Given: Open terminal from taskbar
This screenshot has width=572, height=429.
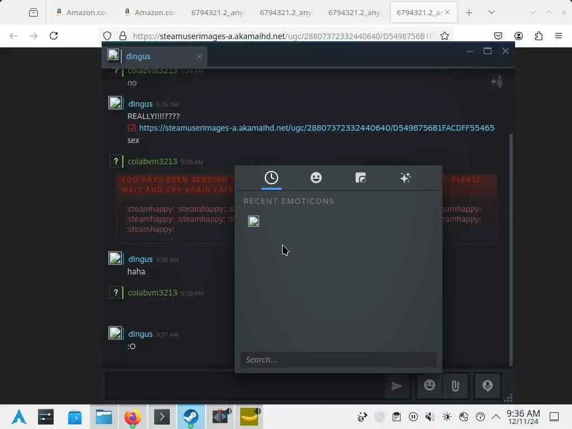Looking at the screenshot, I should [x=162, y=417].
